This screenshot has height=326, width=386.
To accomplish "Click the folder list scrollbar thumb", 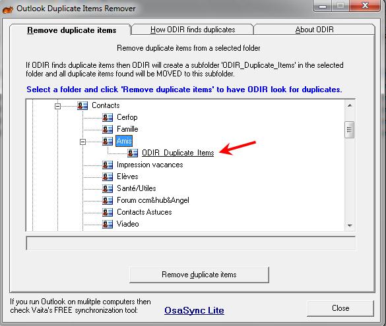I will [349, 130].
